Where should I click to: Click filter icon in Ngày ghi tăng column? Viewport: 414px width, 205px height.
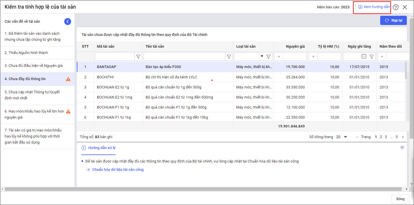coord(372,57)
